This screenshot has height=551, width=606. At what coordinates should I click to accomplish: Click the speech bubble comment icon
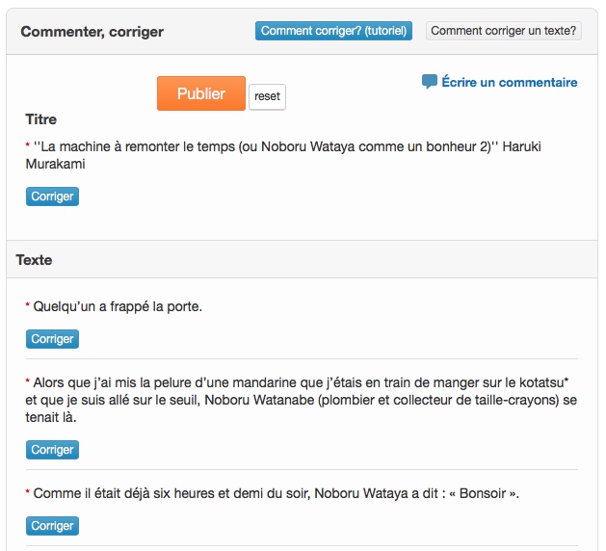(430, 82)
